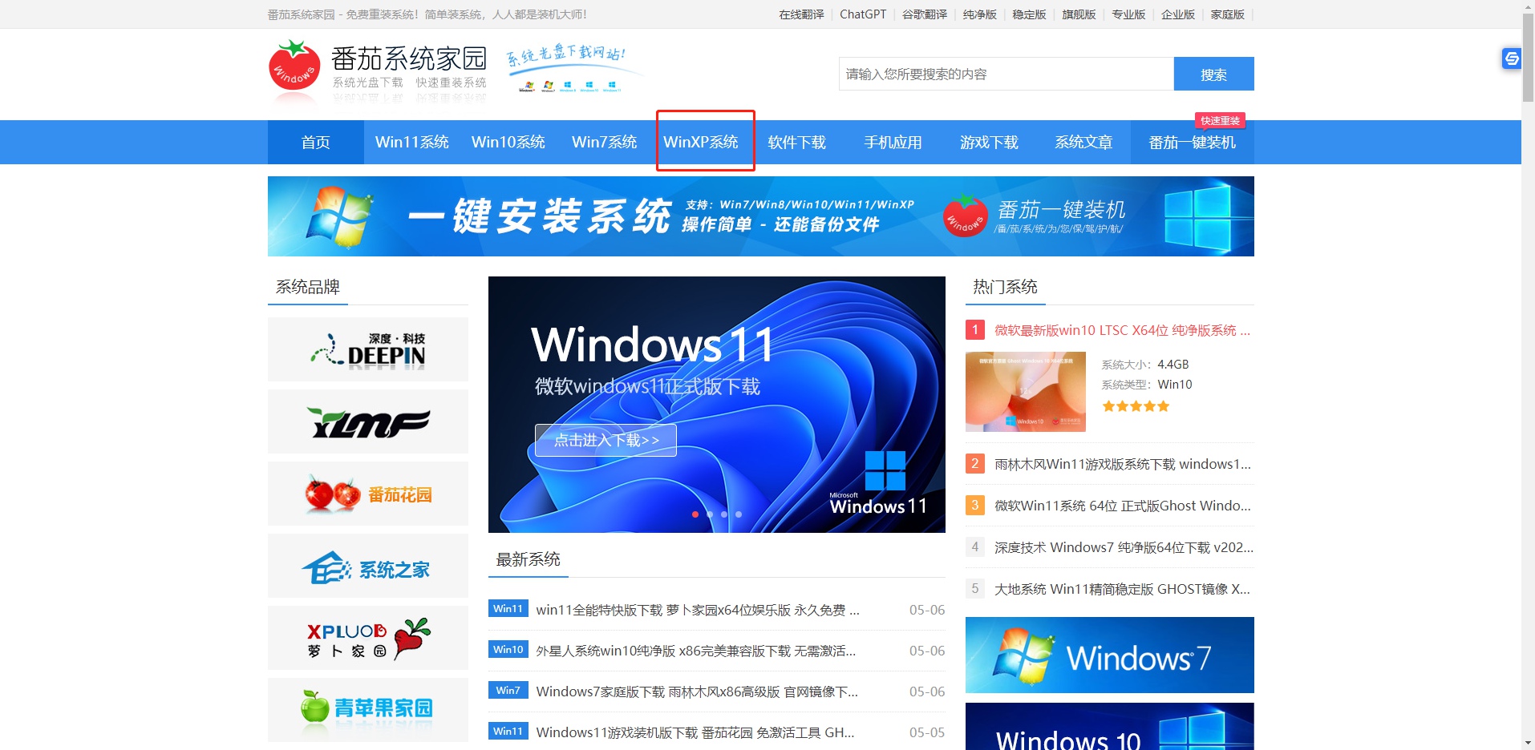Open the 一键安装系统 banner
Viewport: 1535px width, 750px height.
(761, 216)
